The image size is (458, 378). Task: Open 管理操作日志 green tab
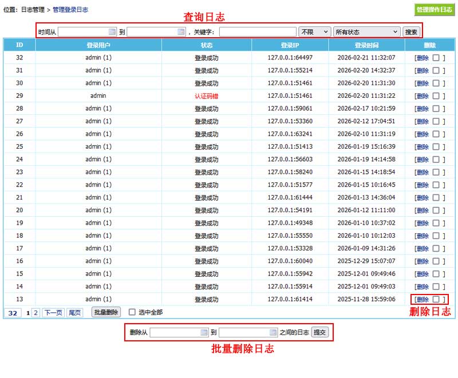[x=434, y=10]
